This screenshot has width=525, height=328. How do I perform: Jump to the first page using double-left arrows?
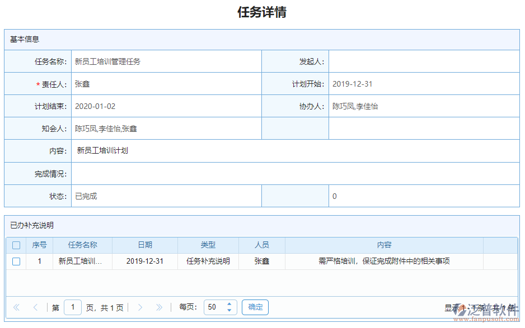16,307
